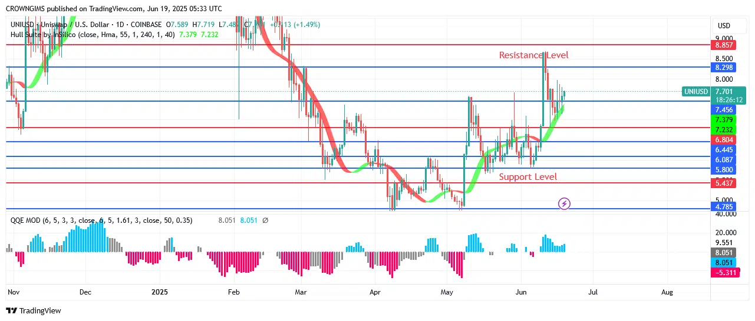
Task: Click the Nov label on time axis
Action: pyautogui.click(x=13, y=292)
